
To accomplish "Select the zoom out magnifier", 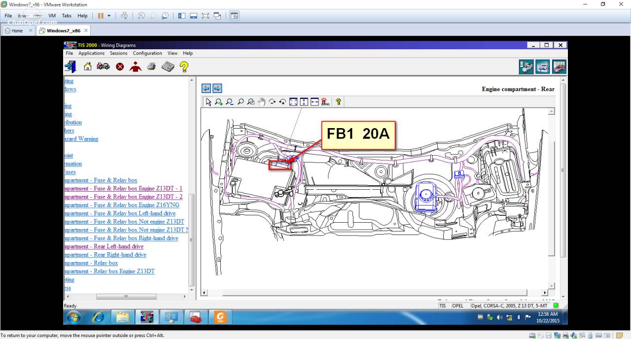I will tap(230, 102).
